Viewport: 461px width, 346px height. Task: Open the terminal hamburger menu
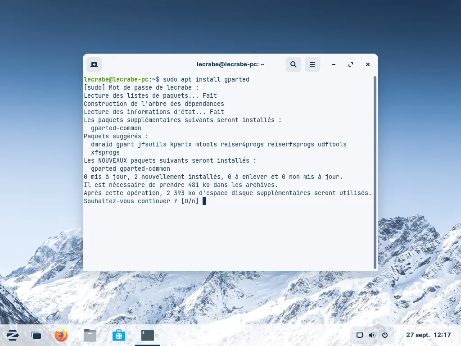(312, 64)
